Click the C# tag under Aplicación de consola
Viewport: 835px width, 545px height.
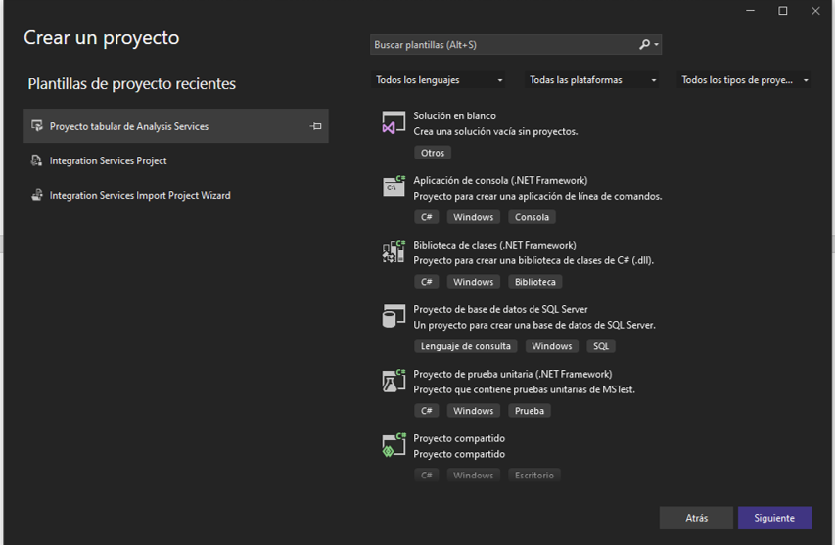point(427,217)
